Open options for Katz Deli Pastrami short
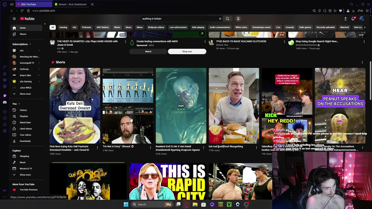Screen dimensions: 372x209 point(97,148)
